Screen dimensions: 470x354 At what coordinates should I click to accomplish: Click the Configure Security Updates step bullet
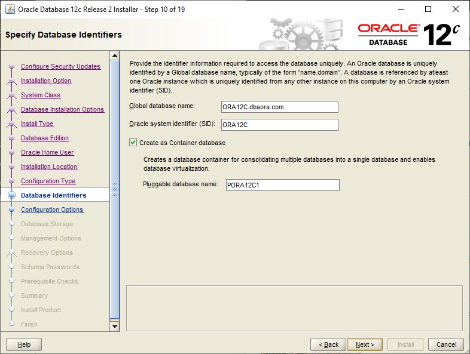point(12,66)
